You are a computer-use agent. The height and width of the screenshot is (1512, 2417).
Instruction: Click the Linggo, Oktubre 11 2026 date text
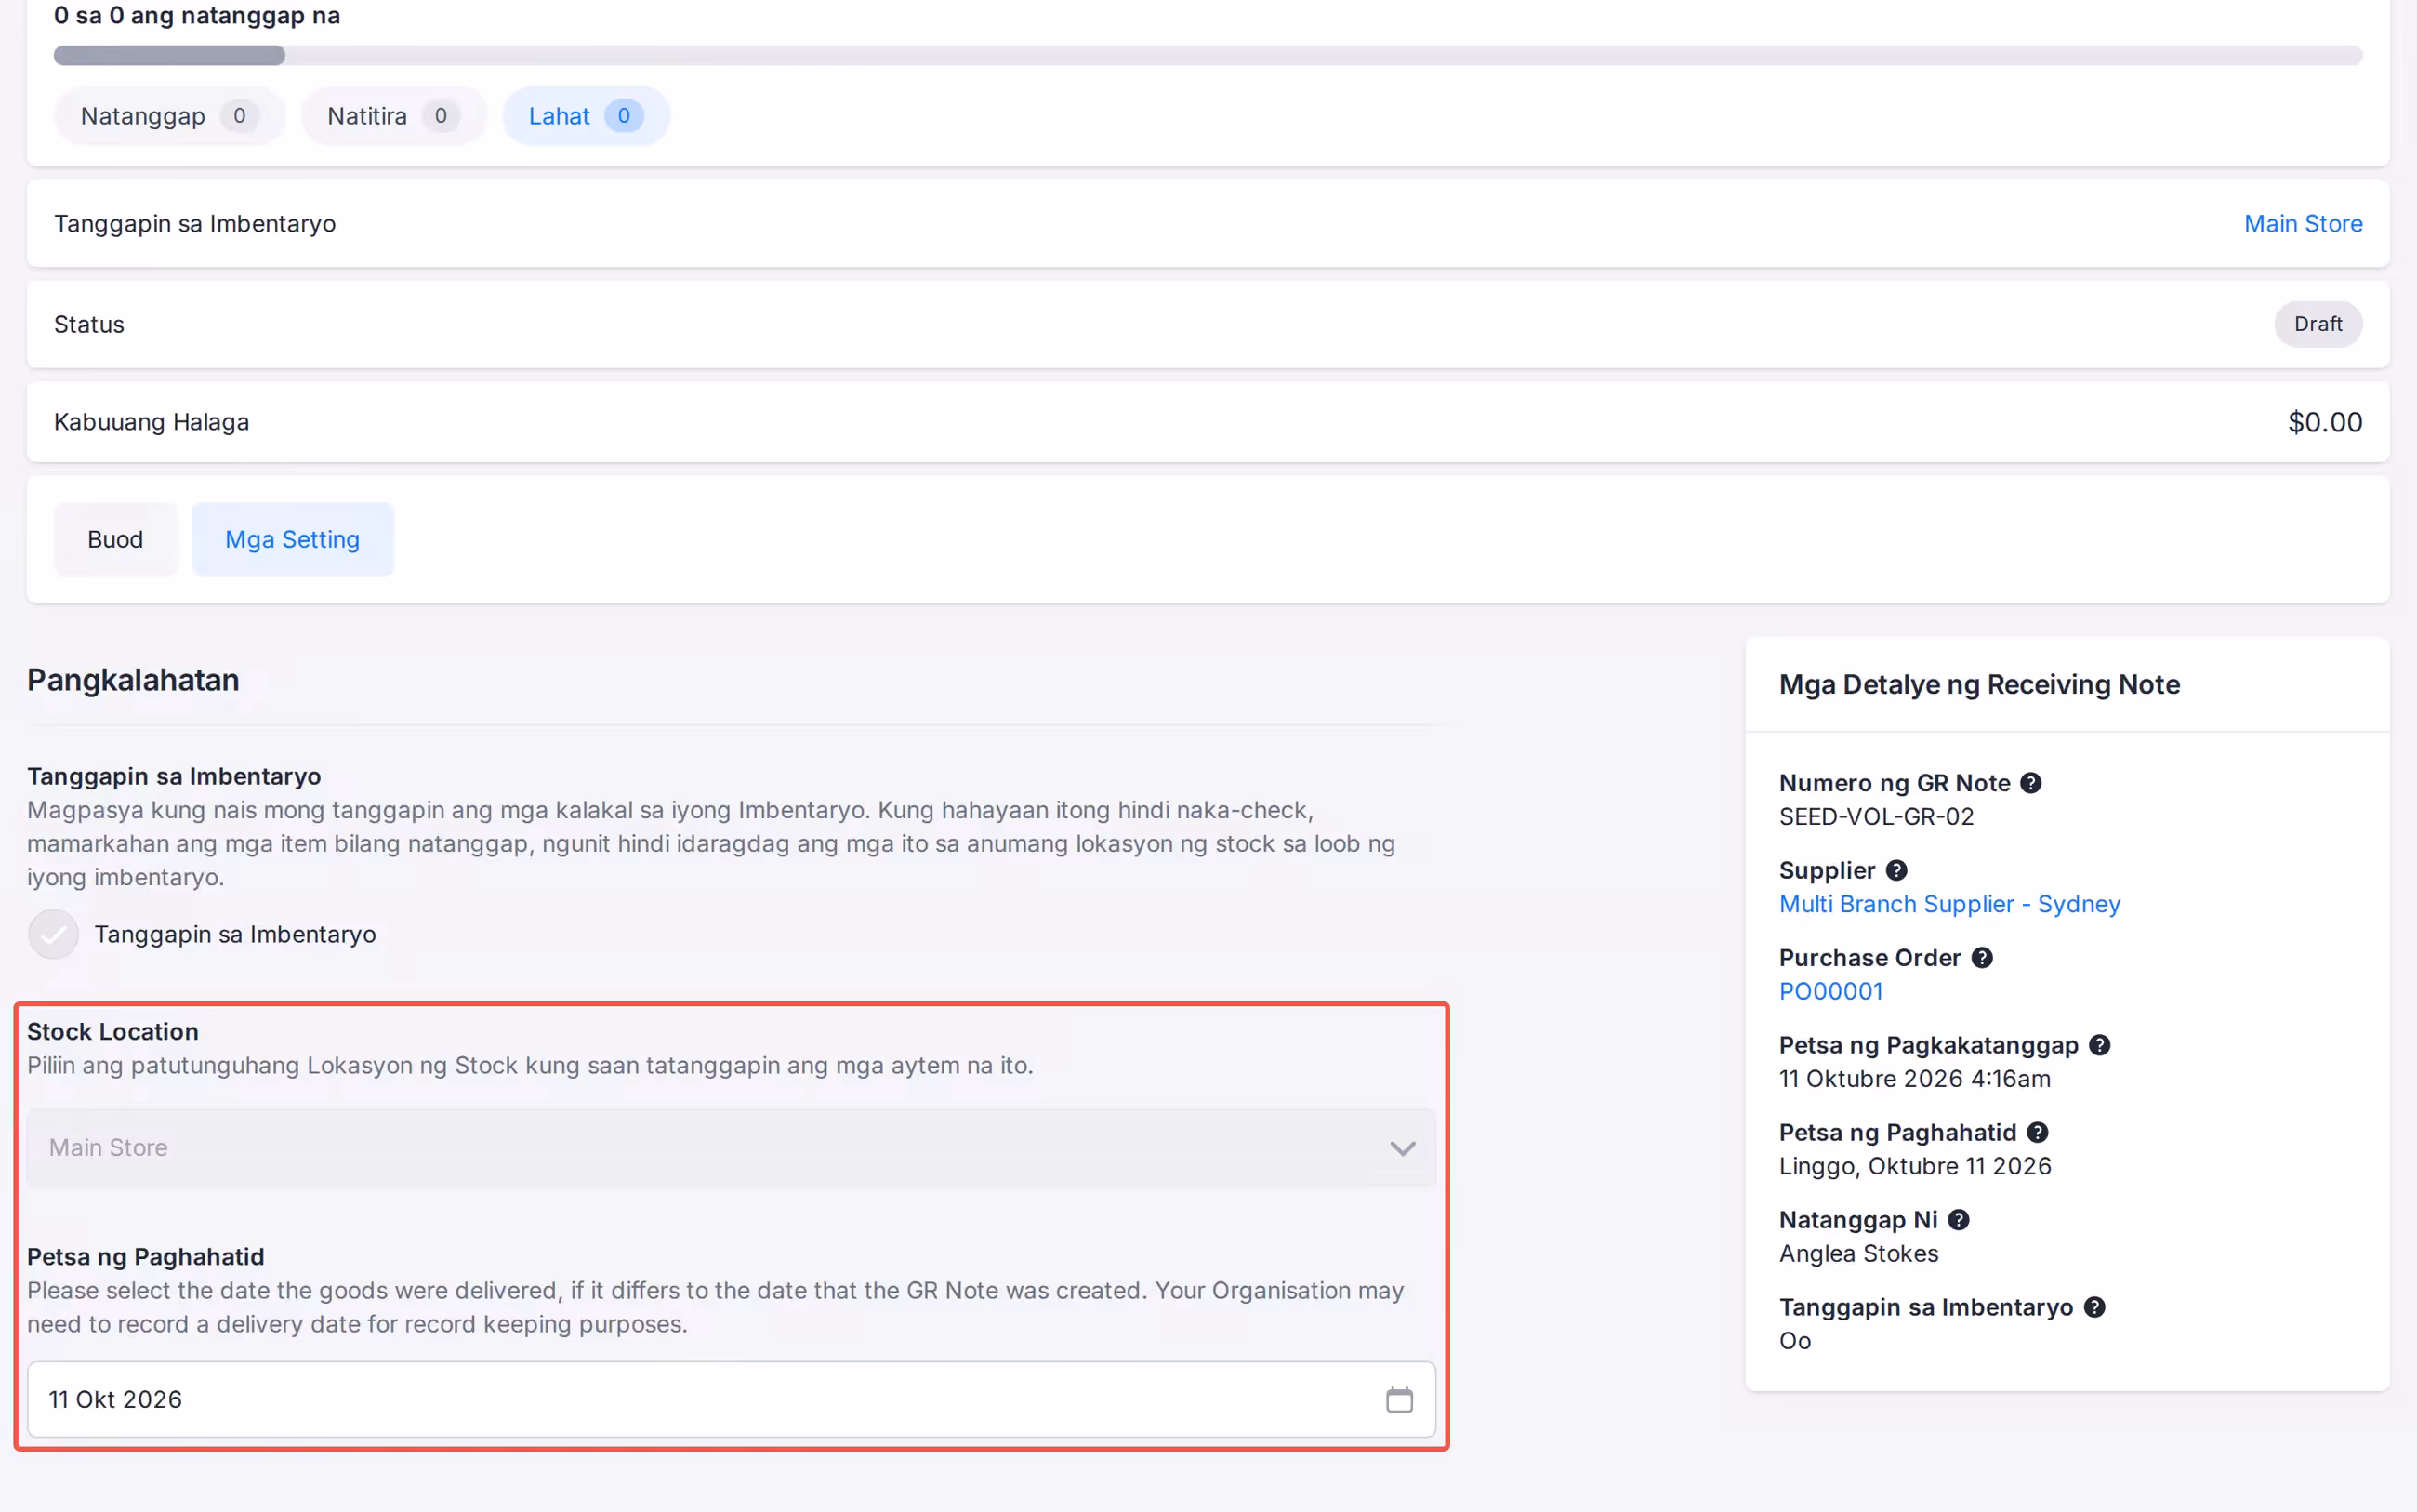coord(1914,1166)
